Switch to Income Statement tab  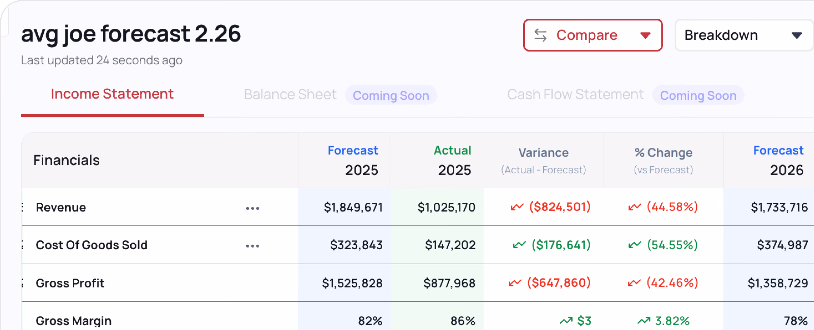click(x=112, y=94)
